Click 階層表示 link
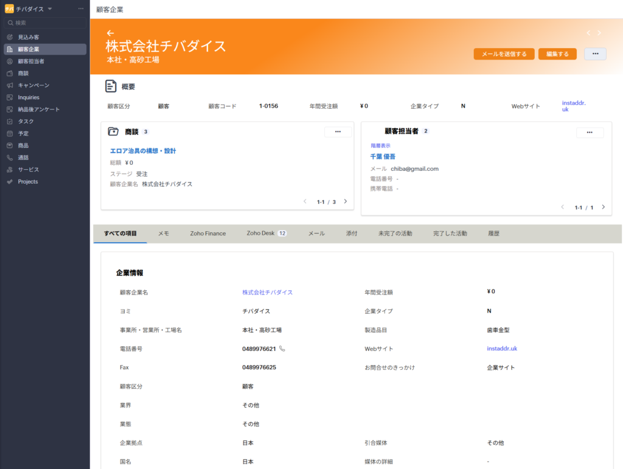Screen dimensions: 623x469 (x=380, y=146)
